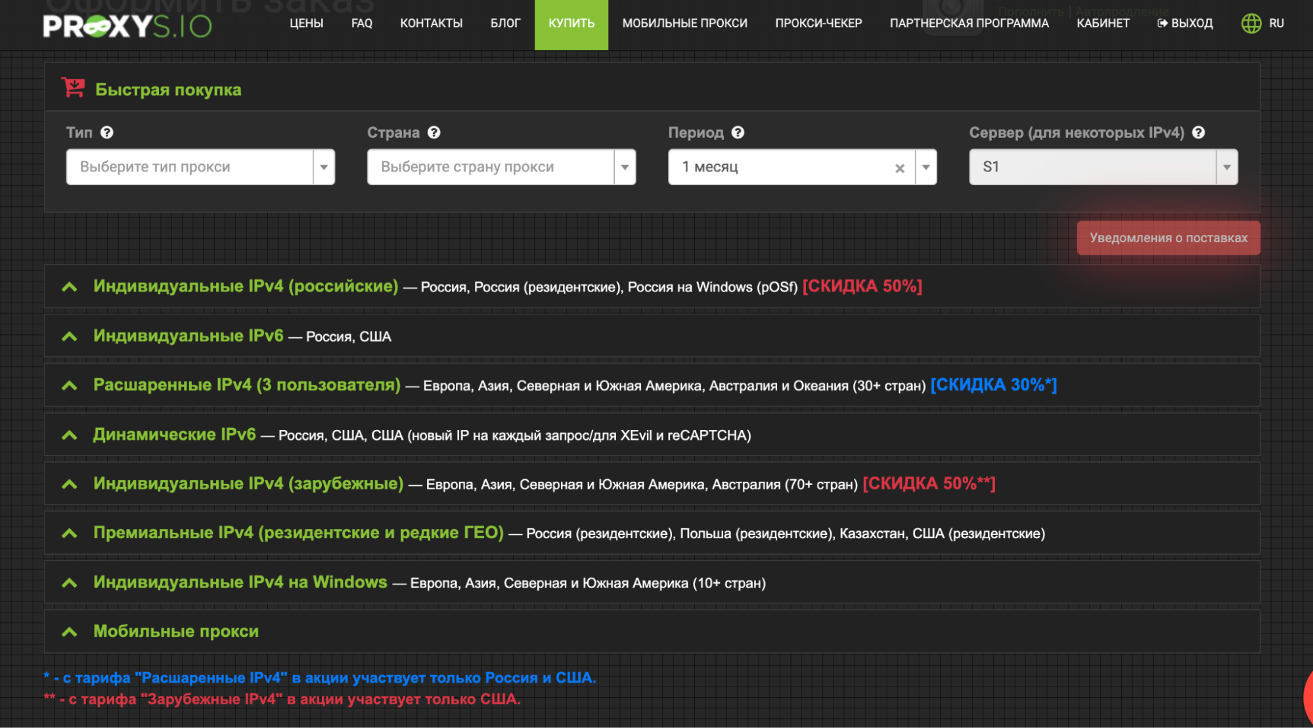The height and width of the screenshot is (728, 1313).
Task: Toggle chevron for Индивидуальные IPv4 (российские)
Action: 69,287
